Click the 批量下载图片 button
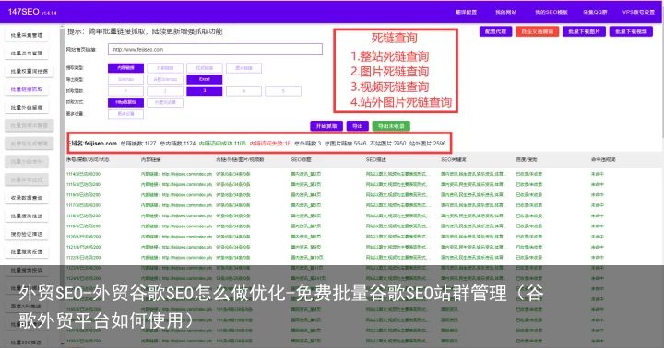This screenshot has width=664, height=348. (584, 31)
